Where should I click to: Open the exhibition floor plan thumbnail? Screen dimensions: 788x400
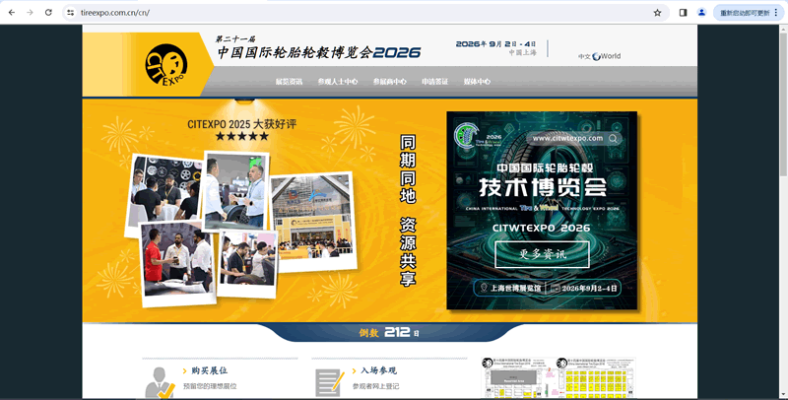pos(557,378)
